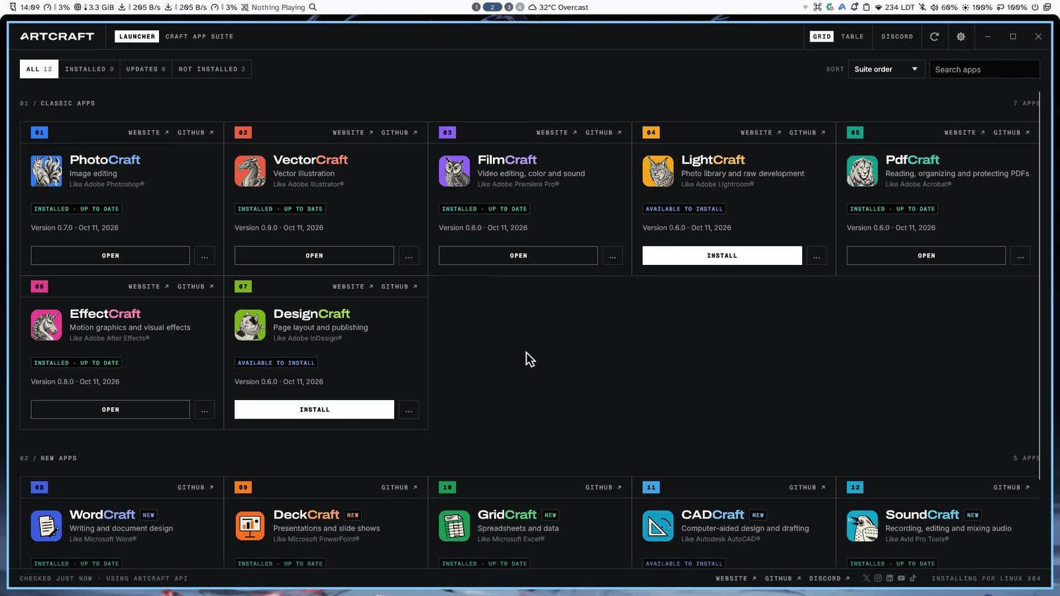Open launcher settings gear
This screenshot has height=596, width=1060.
(x=961, y=36)
